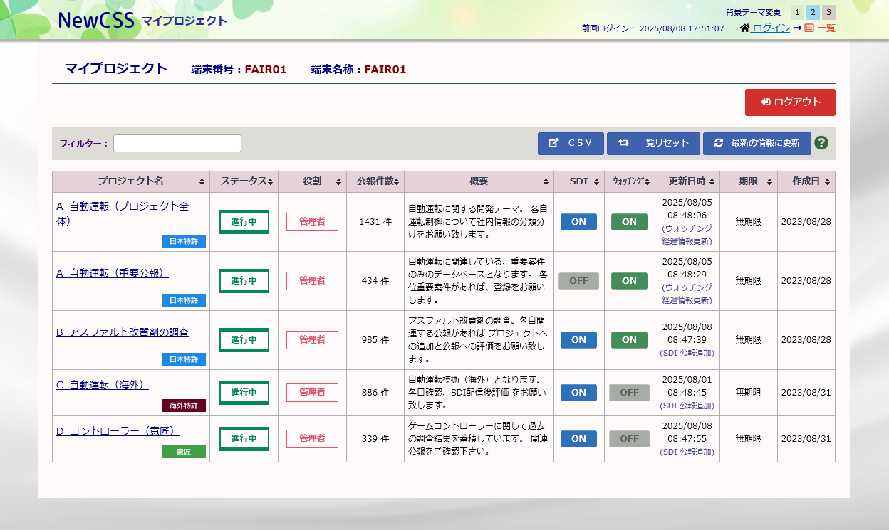Click the 886 件 count cell

[x=375, y=393]
